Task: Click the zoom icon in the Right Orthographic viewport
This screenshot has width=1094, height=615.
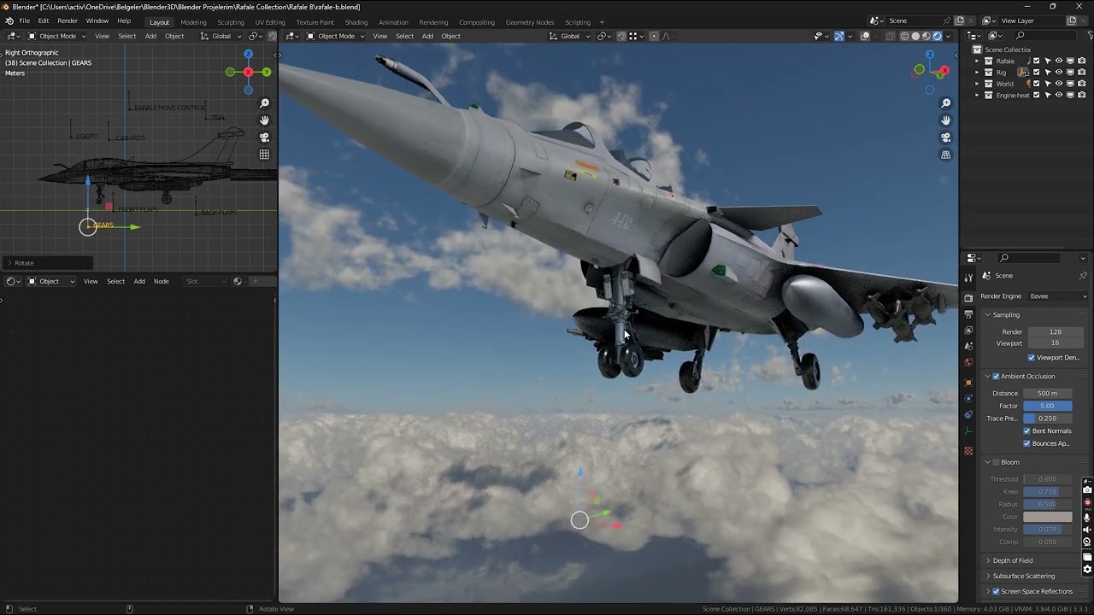Action: click(x=264, y=103)
